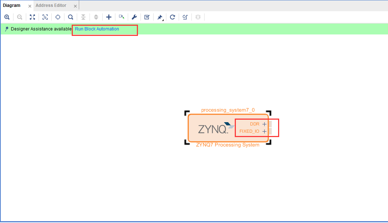Click the Expand All icon
This screenshot has width=388, height=223.
[96, 17]
